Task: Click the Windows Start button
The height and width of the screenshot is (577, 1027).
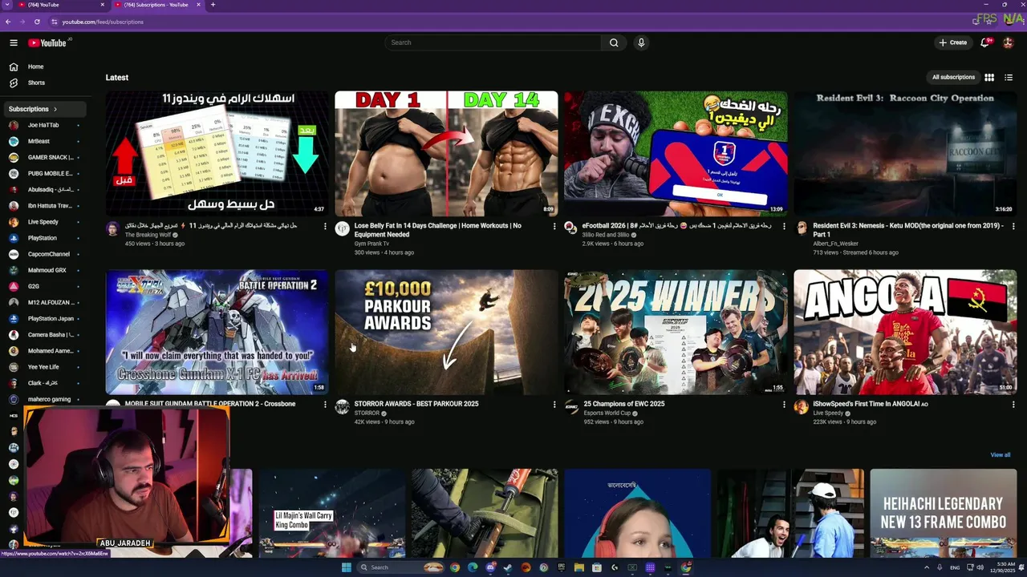Action: click(x=346, y=567)
